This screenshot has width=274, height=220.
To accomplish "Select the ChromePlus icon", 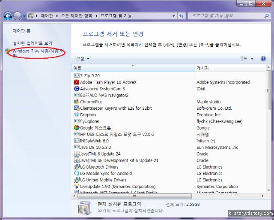I will 77,102.
